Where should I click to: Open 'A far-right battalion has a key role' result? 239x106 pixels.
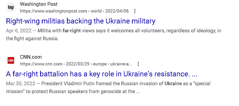pyautogui.click(x=102, y=74)
